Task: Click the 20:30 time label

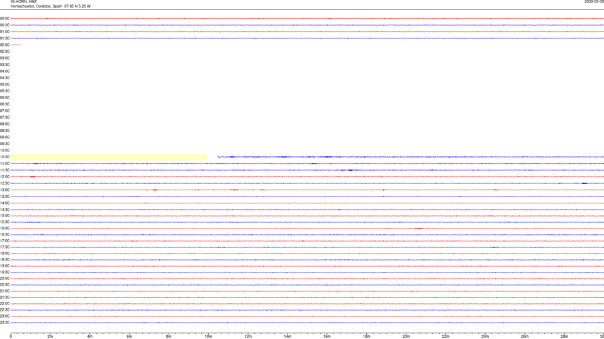Action: 4,285
